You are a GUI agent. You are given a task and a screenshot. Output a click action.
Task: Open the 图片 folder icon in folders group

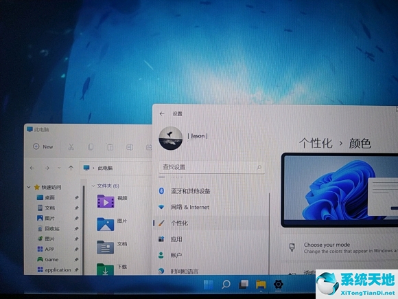click(x=106, y=224)
